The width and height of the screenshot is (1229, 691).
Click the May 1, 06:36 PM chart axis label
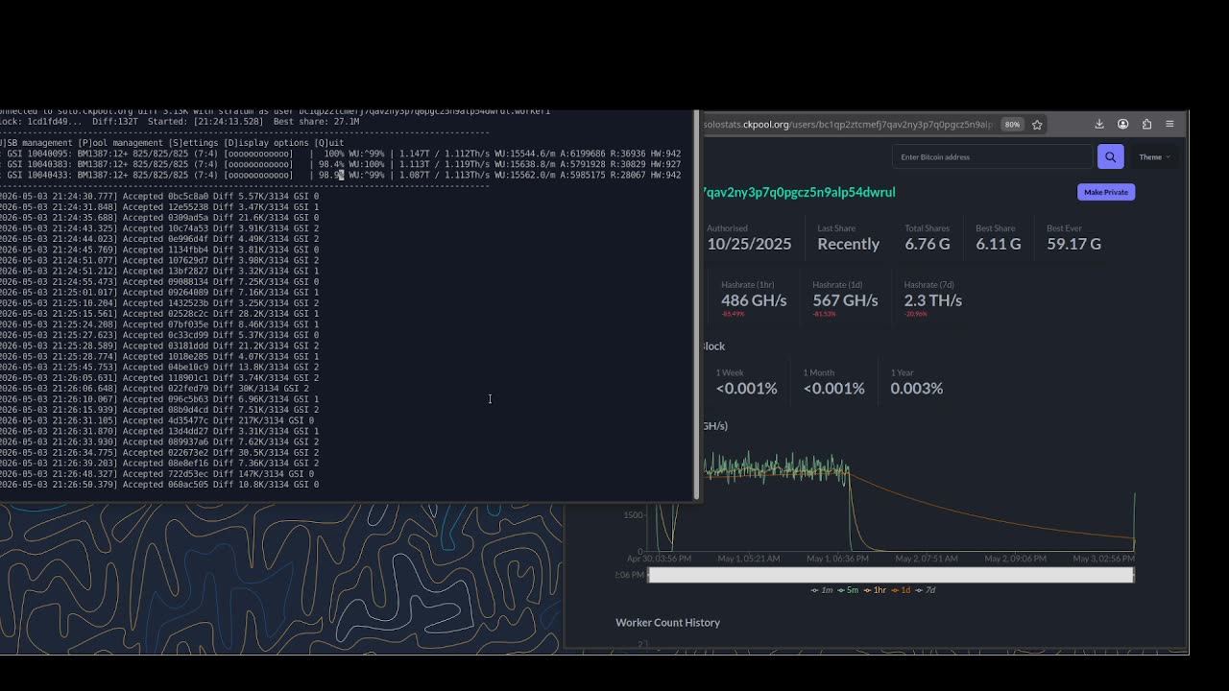pyautogui.click(x=837, y=558)
